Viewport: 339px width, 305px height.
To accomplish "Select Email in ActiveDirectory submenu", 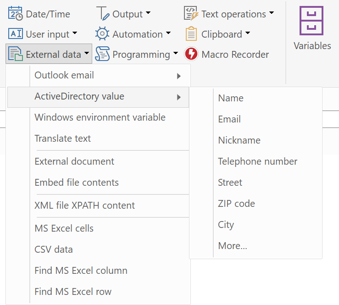I will (x=256, y=119).
